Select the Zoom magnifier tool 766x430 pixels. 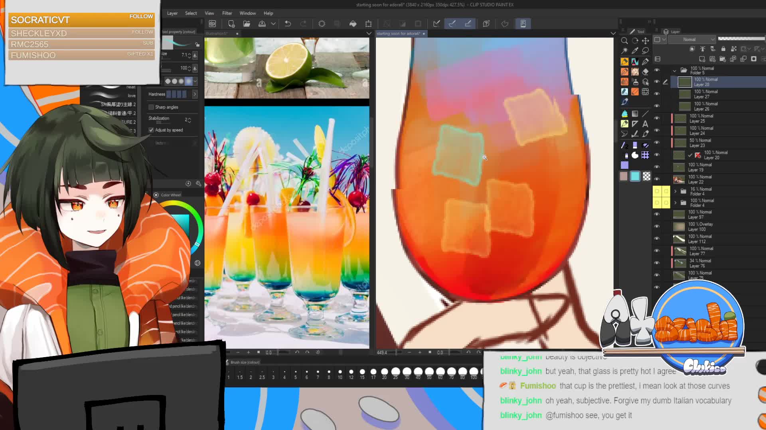point(624,40)
